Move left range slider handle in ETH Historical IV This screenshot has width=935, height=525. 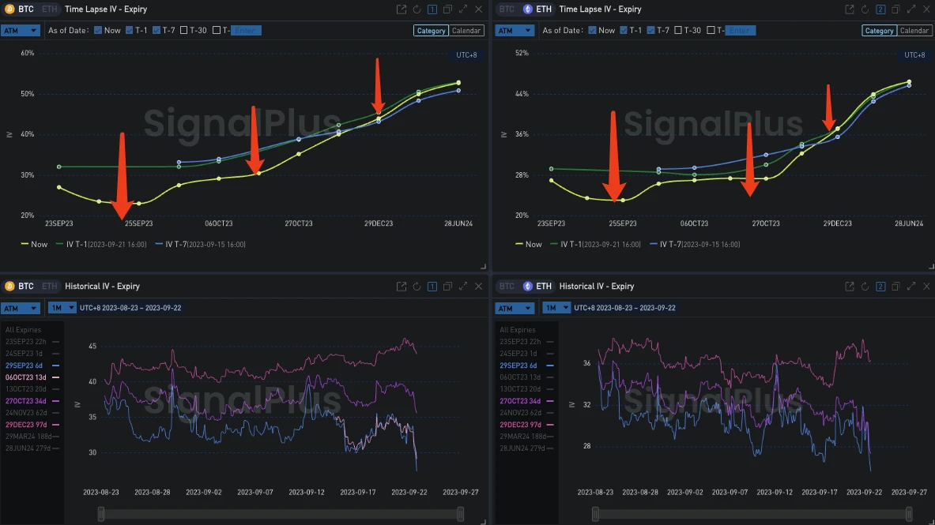595,514
